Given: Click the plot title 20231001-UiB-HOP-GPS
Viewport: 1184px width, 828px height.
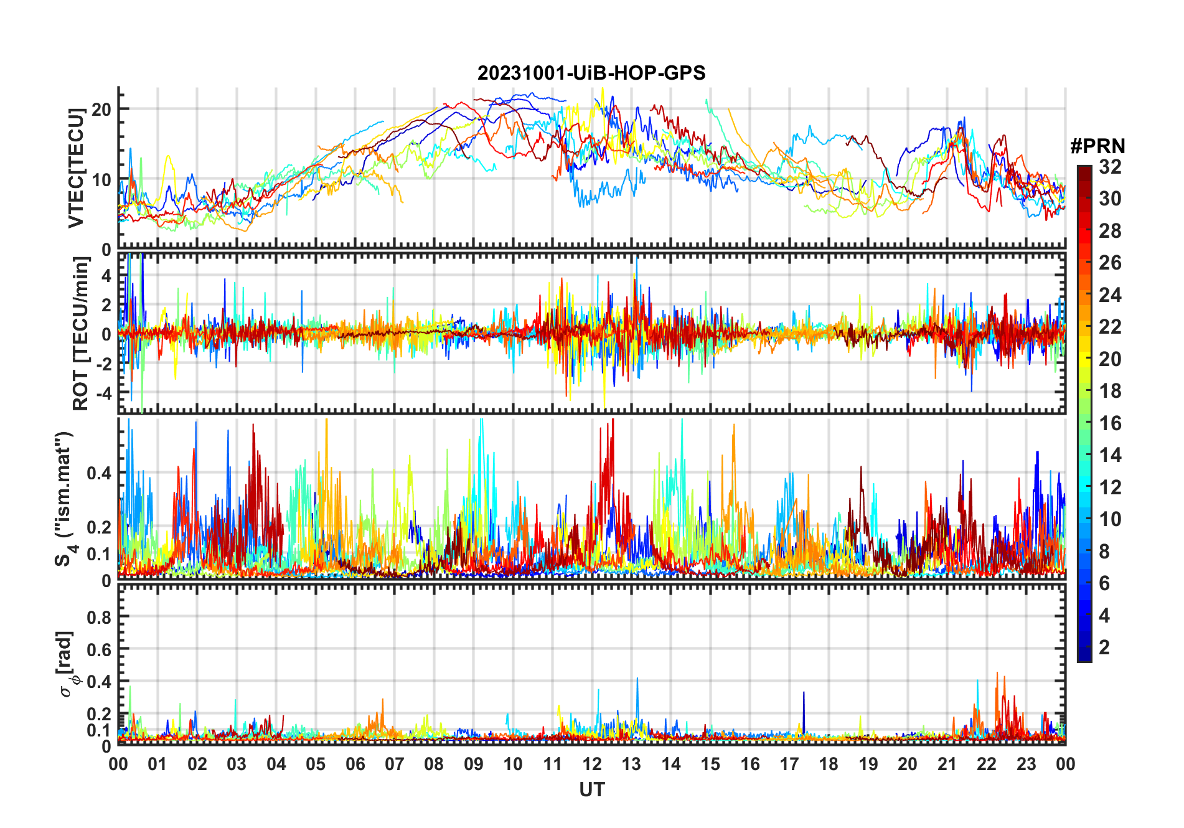Looking at the screenshot, I should [591, 73].
